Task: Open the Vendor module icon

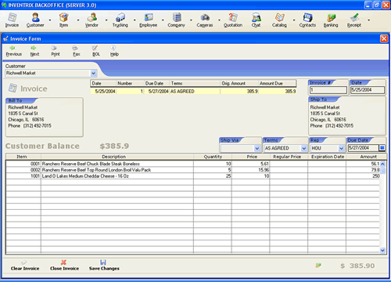Action: [91, 20]
